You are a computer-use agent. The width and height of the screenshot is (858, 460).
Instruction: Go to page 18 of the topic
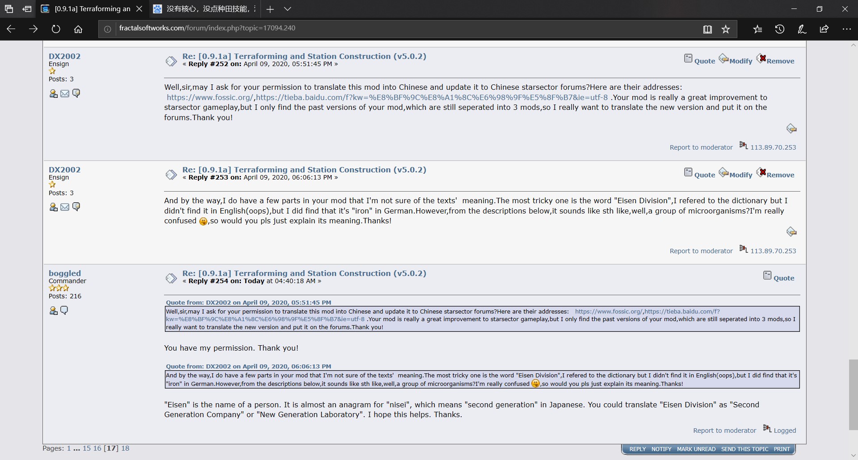125,448
